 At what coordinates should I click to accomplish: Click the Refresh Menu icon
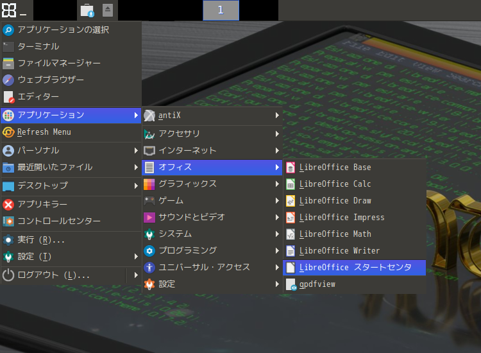[8, 132]
